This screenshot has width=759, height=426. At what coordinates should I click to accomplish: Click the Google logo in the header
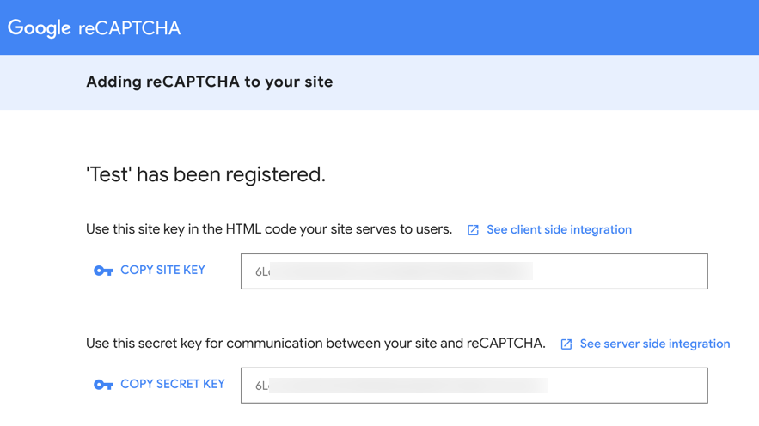click(x=40, y=28)
